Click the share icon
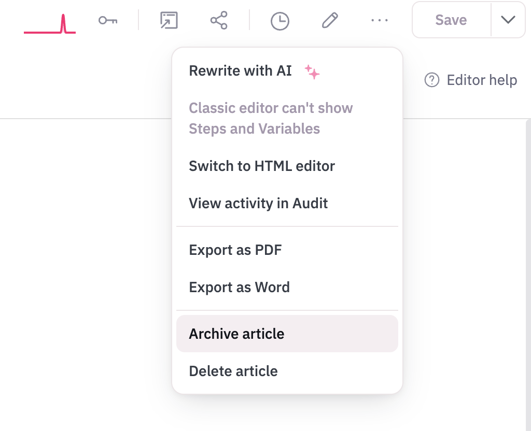531x431 pixels. (219, 20)
